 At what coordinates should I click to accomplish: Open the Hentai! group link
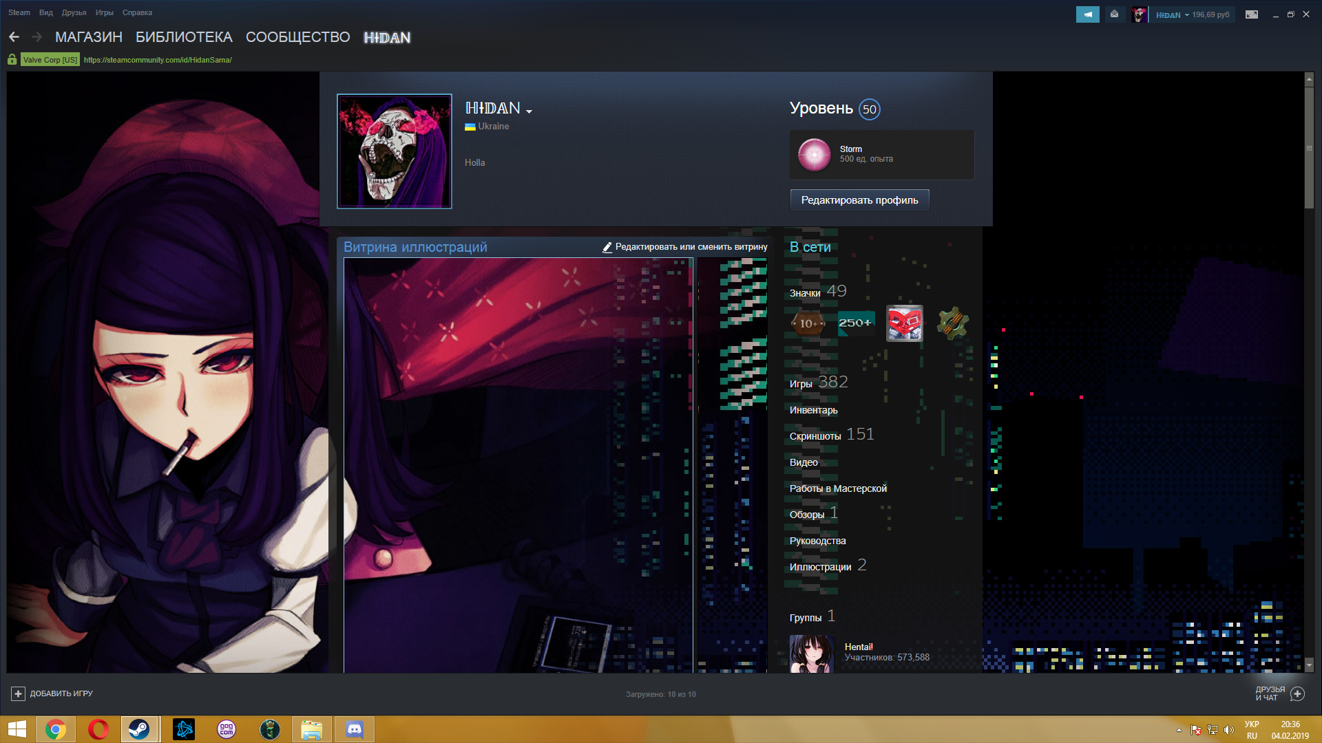859,647
